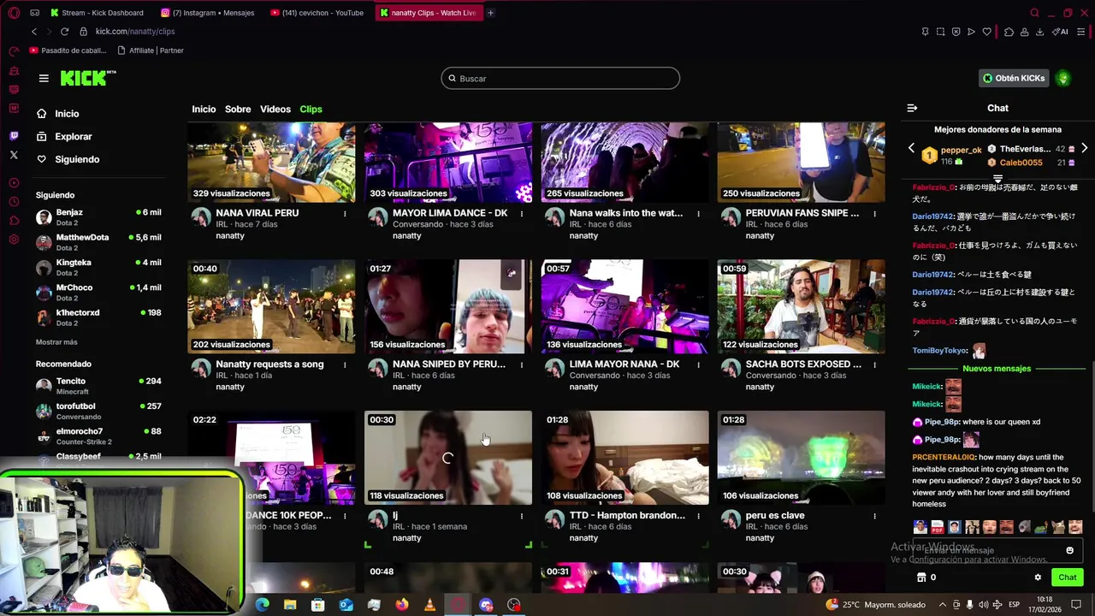Open the Affiliate | Partner bookmark

pyautogui.click(x=151, y=50)
